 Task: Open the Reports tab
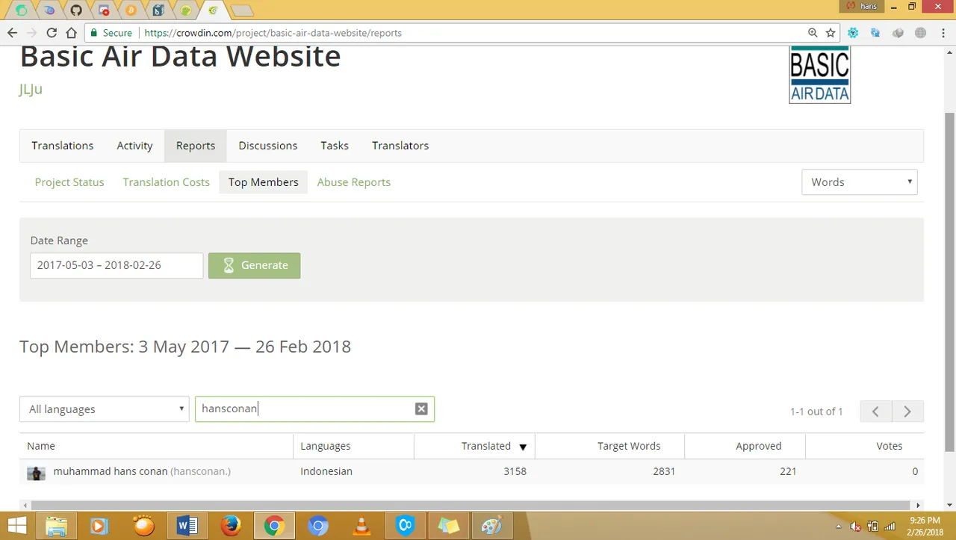coord(196,146)
